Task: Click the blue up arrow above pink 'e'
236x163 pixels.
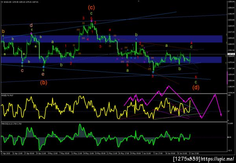Action: click(44, 67)
